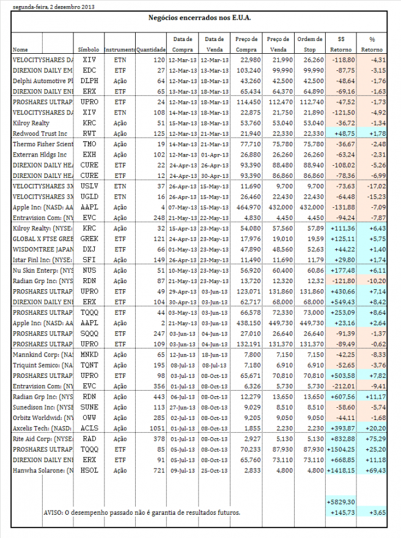Click 'Hanwha Solarone' name cell
Image resolution: width=401 pixels, height=538 pixels.
(x=43, y=470)
